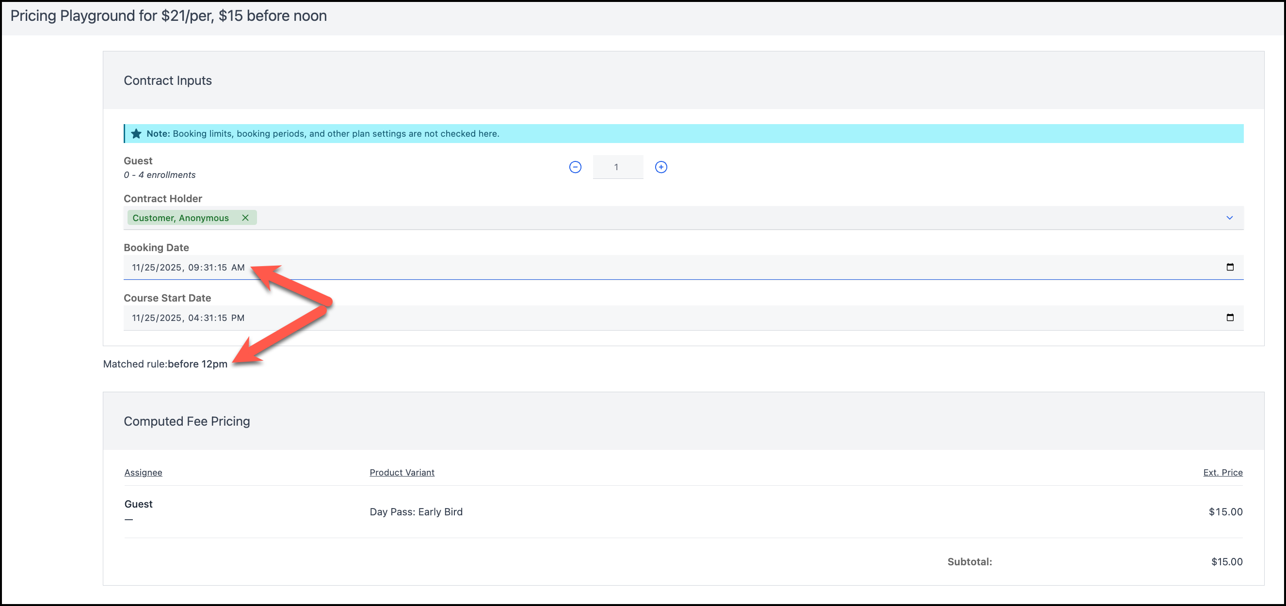The image size is (1286, 606).
Task: Select the Customer, Anonymous chip
Action: coord(181,218)
